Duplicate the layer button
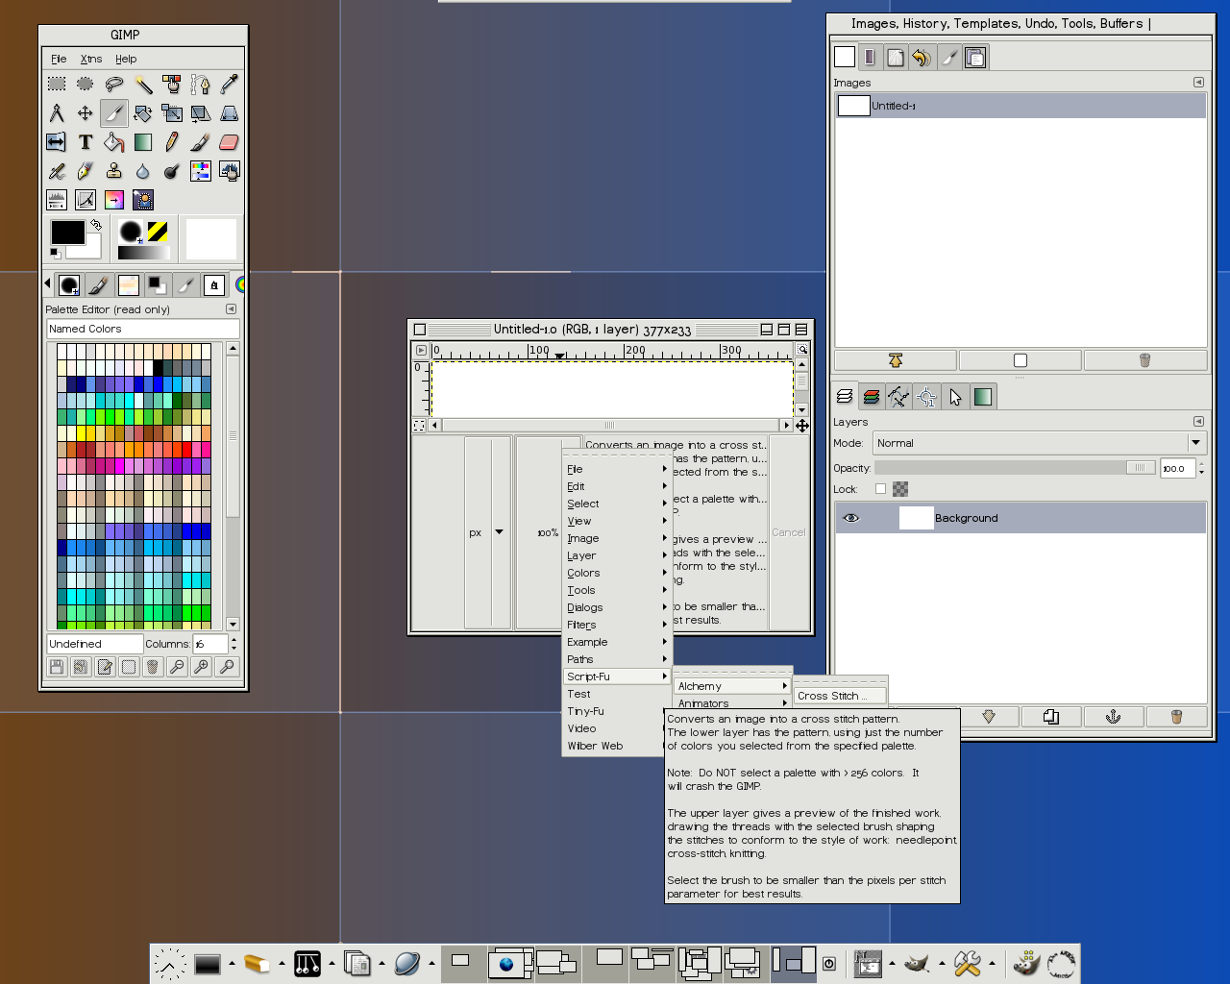Screen dimensions: 1230x984 (x=1051, y=717)
